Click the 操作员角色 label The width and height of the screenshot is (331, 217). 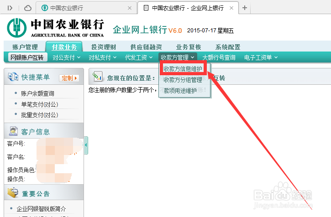click(x=21, y=170)
